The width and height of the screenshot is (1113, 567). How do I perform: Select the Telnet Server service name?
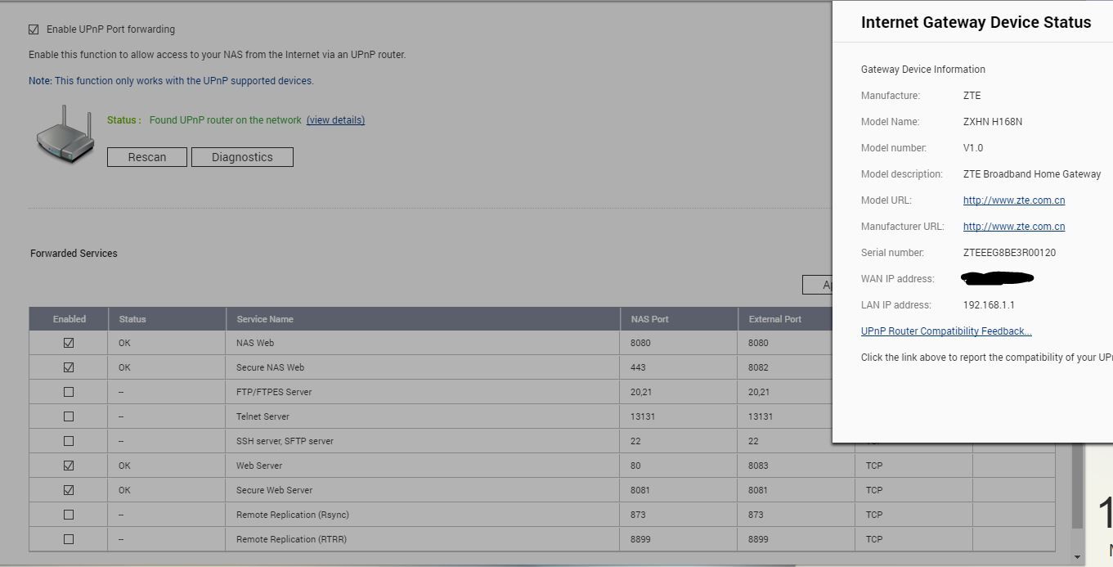pos(263,416)
